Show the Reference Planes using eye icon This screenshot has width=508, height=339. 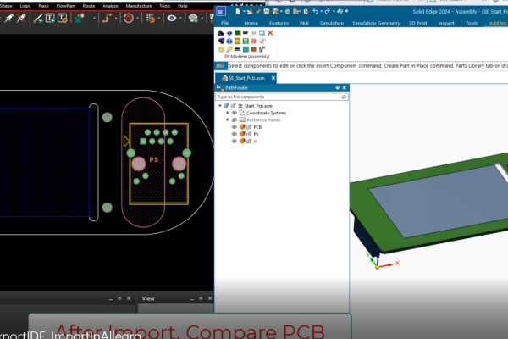click(x=235, y=120)
